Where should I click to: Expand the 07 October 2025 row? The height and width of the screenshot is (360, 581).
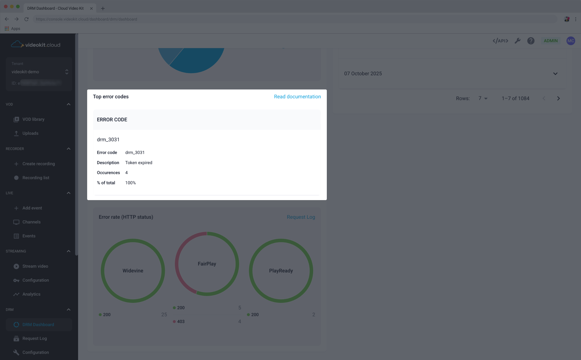pyautogui.click(x=555, y=73)
